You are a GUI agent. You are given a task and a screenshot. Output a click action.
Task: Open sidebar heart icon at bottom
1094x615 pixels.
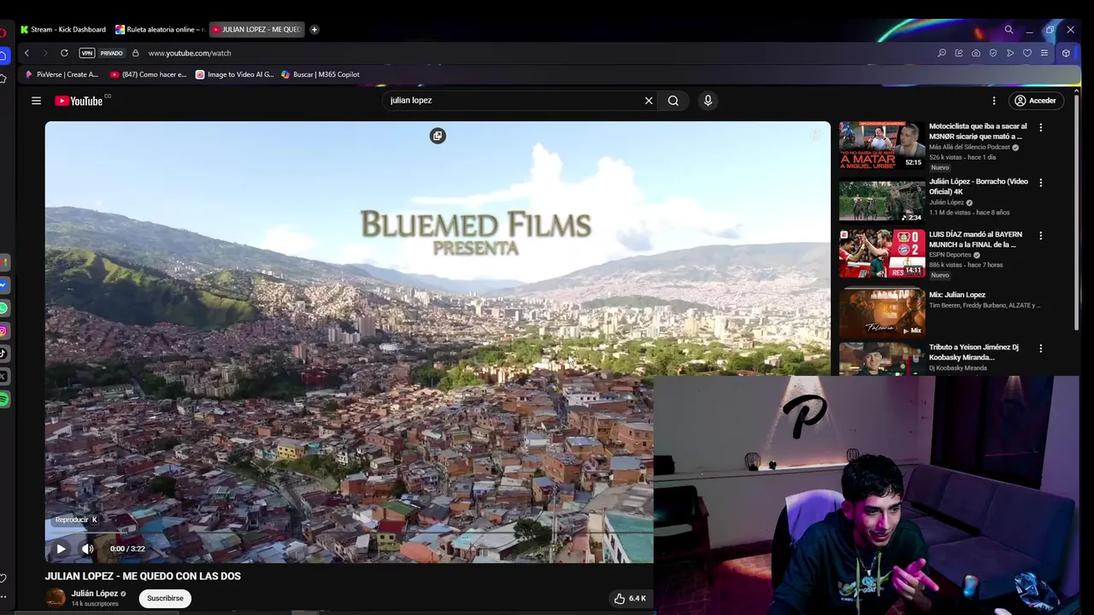click(4, 578)
